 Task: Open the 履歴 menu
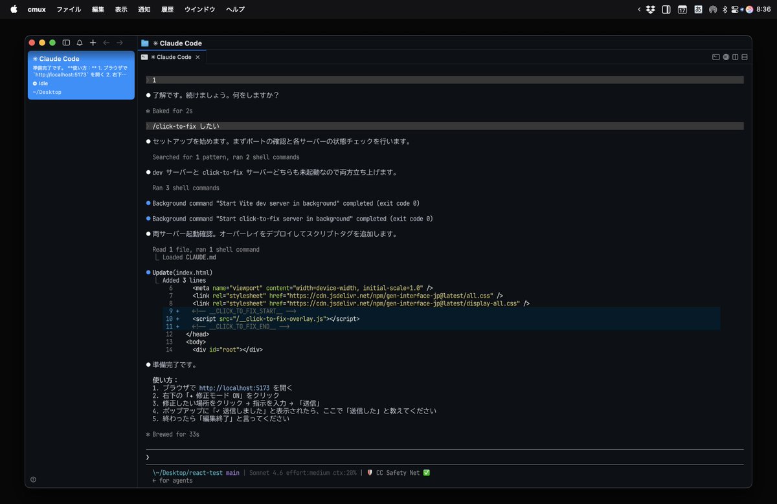point(167,9)
